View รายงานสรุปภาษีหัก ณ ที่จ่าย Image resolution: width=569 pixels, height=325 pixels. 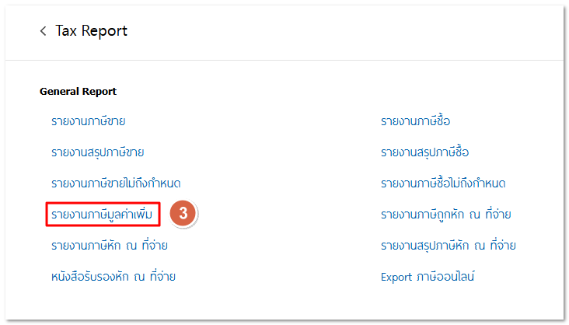(x=449, y=246)
